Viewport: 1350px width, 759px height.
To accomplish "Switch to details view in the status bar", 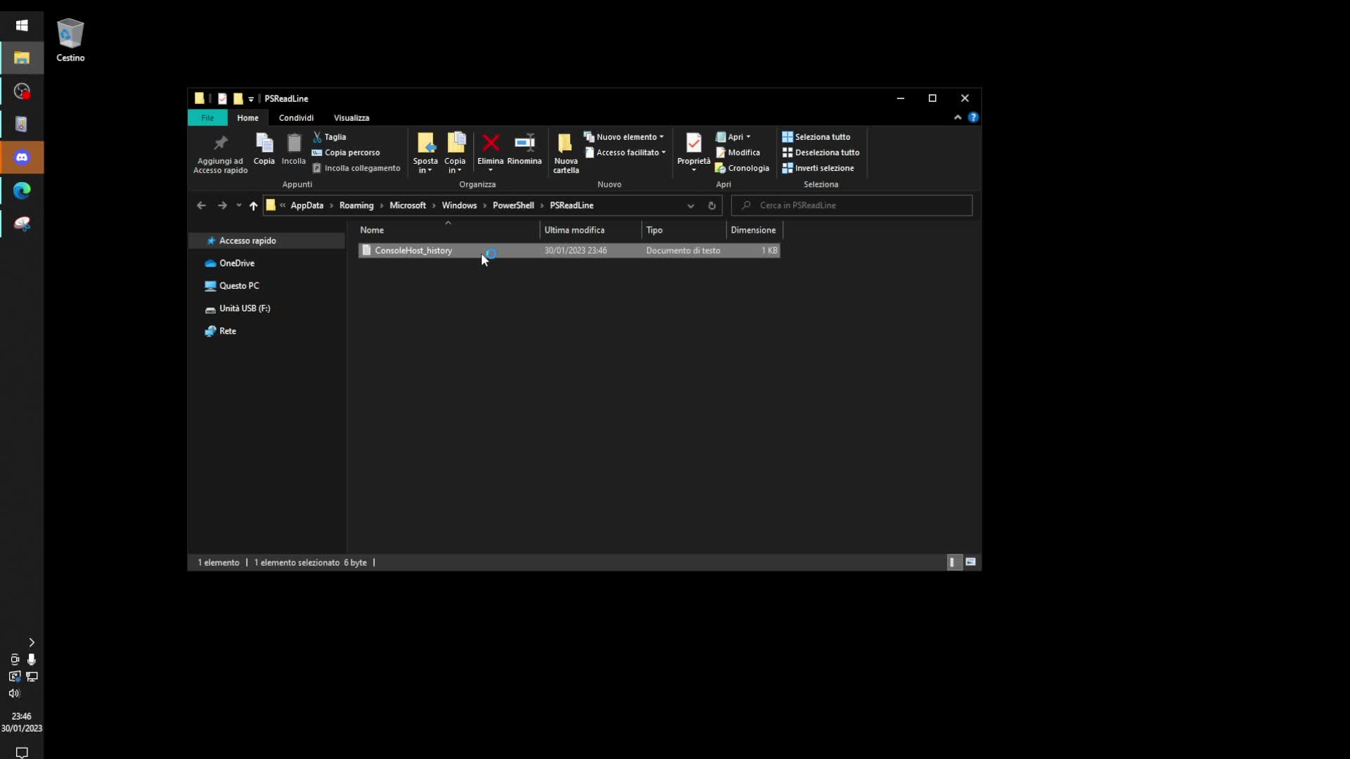I will tap(953, 562).
